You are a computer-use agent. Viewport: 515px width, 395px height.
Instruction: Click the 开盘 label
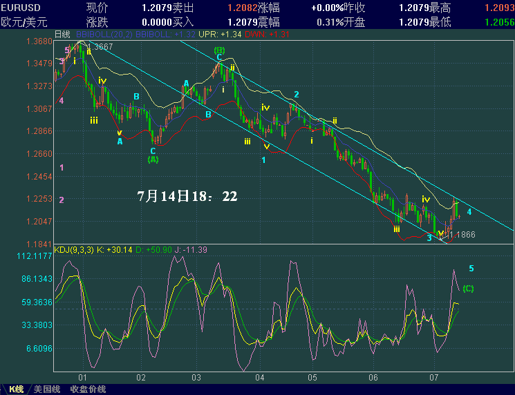click(355, 22)
